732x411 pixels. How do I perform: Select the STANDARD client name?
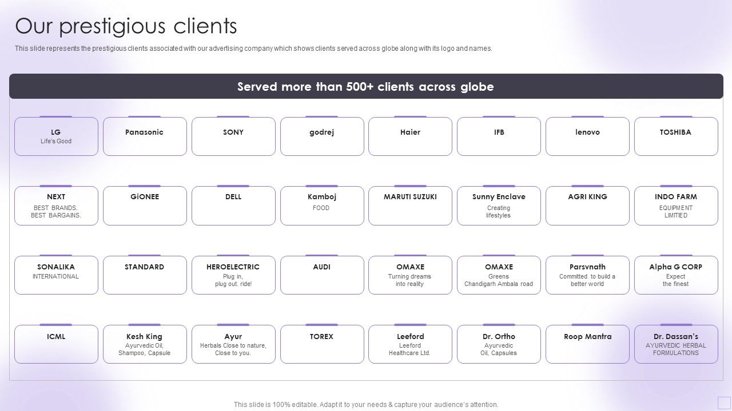tap(145, 267)
